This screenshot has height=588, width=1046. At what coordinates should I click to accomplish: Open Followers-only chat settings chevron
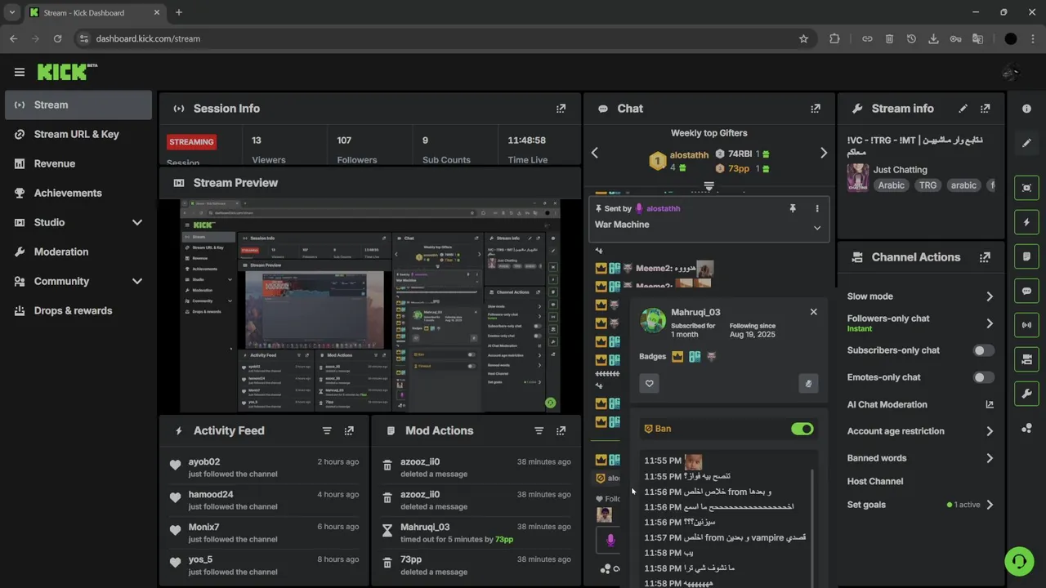tap(990, 323)
